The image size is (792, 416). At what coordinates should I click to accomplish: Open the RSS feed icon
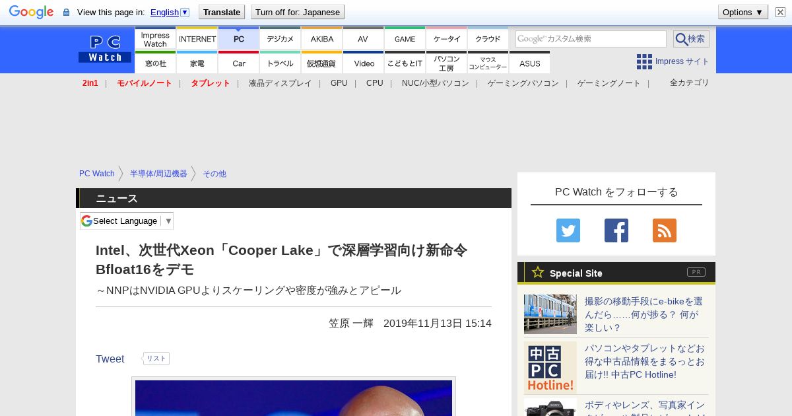[x=665, y=230]
